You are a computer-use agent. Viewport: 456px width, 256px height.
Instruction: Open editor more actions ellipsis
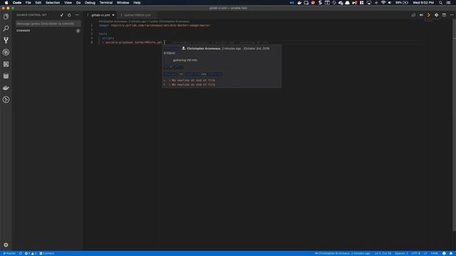[452, 15]
